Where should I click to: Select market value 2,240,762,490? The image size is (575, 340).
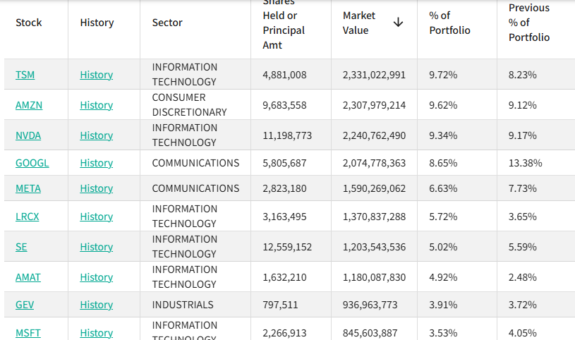[x=374, y=135]
